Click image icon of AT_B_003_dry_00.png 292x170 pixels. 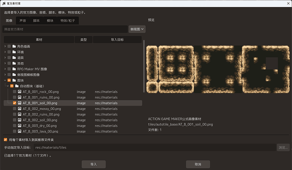pyautogui.click(x=19, y=126)
